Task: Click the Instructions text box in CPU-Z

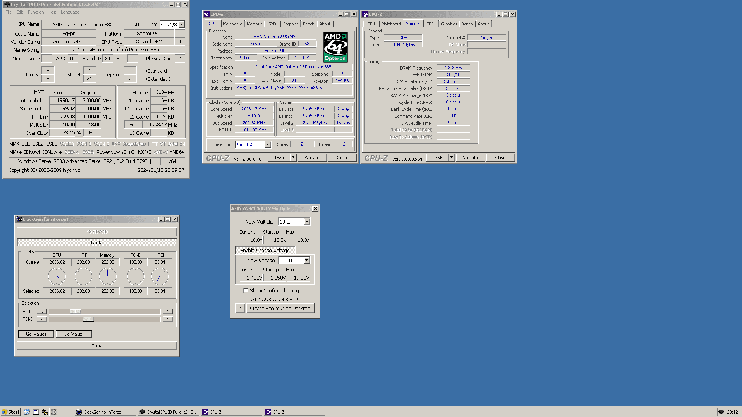Action: [294, 90]
